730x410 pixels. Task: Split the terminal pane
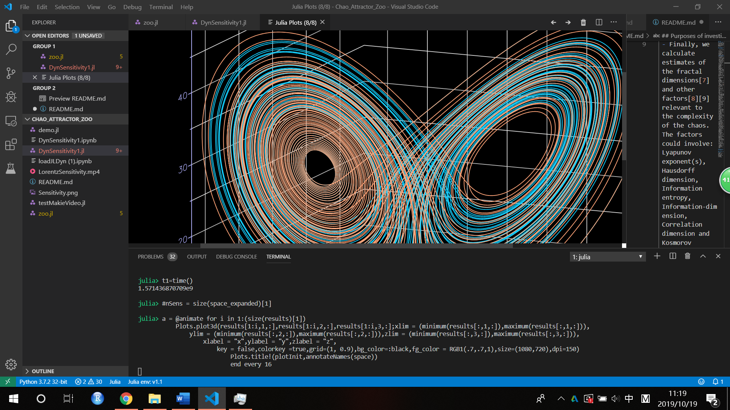[x=673, y=256]
